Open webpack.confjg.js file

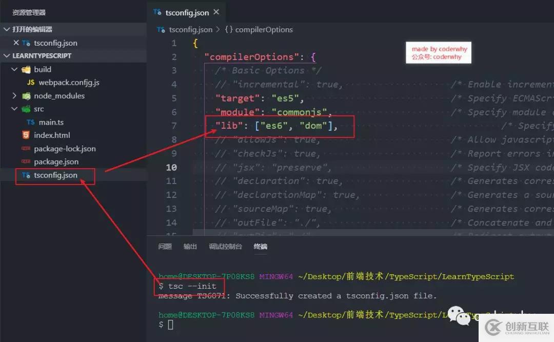point(69,83)
